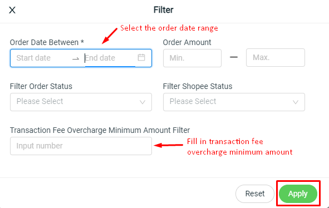Reset all filter fields

pos(255,194)
